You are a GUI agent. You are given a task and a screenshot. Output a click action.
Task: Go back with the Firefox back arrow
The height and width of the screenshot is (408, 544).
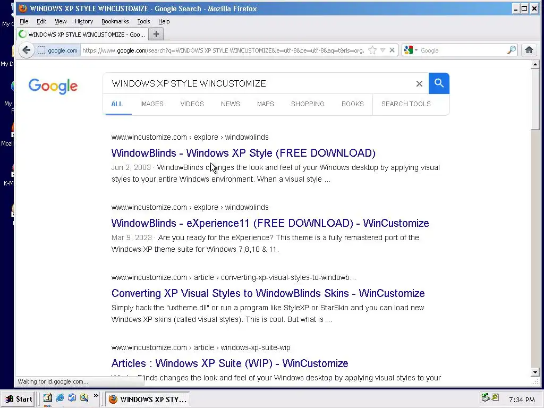click(26, 50)
